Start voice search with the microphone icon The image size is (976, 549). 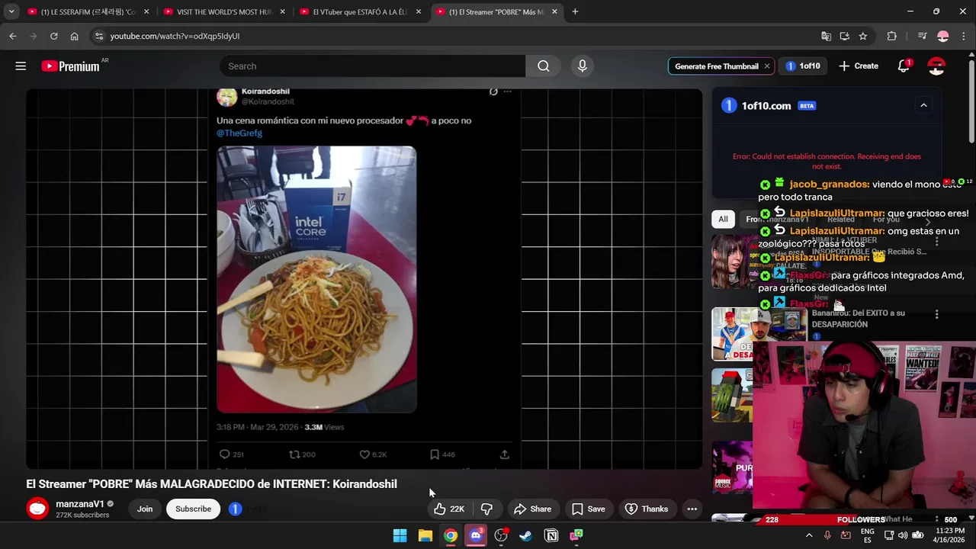(x=583, y=66)
